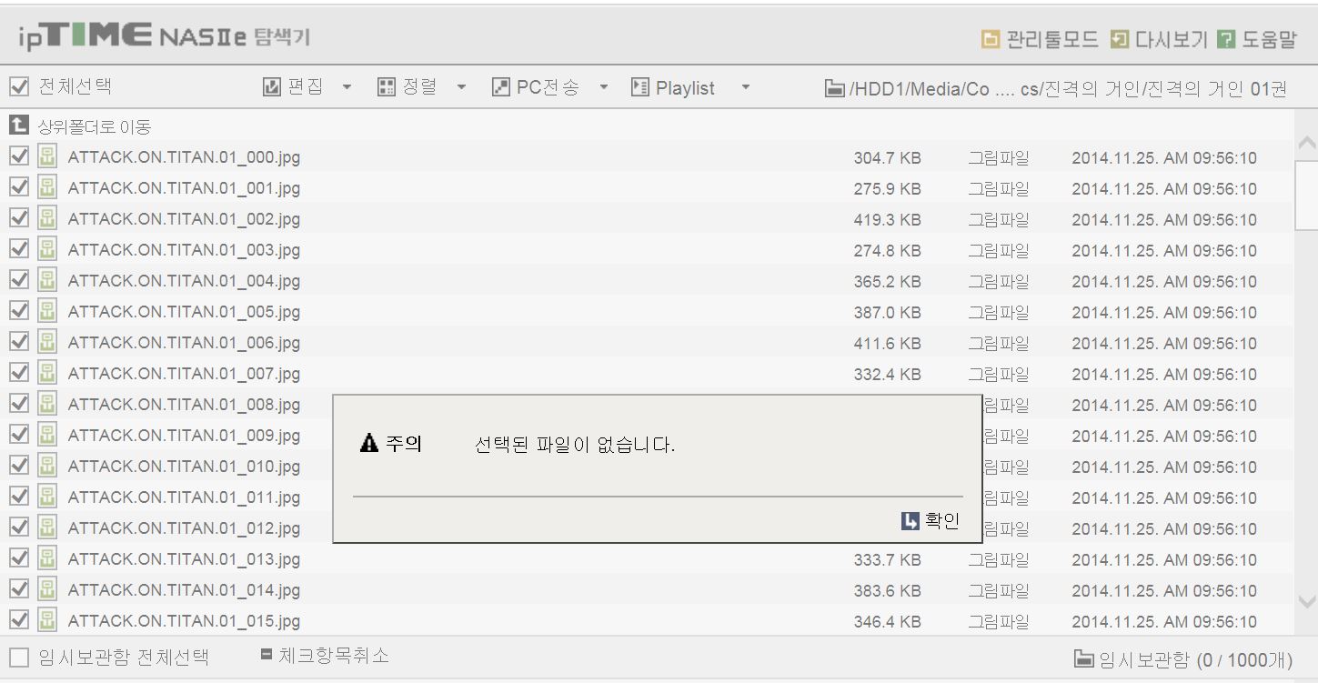Click the file icon of ATTACK.ON.TITAN.01_003.jpg
Image resolution: width=1318 pixels, height=683 pixels.
pos(47,249)
